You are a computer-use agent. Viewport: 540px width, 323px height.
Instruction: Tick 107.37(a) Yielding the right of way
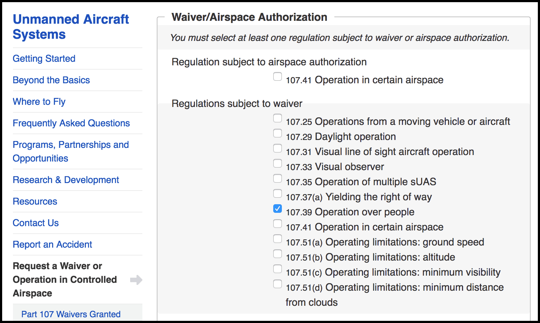278,193
